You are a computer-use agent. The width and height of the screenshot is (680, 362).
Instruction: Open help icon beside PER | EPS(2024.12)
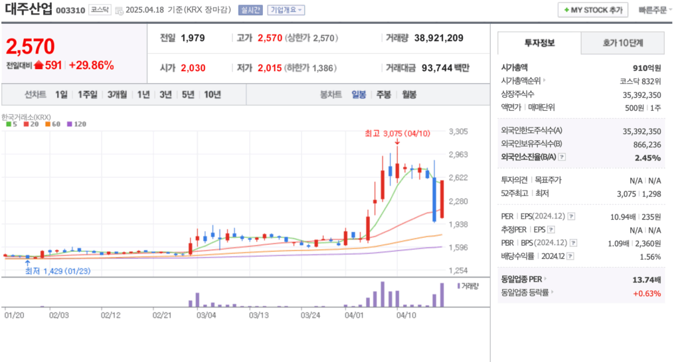tap(572, 217)
